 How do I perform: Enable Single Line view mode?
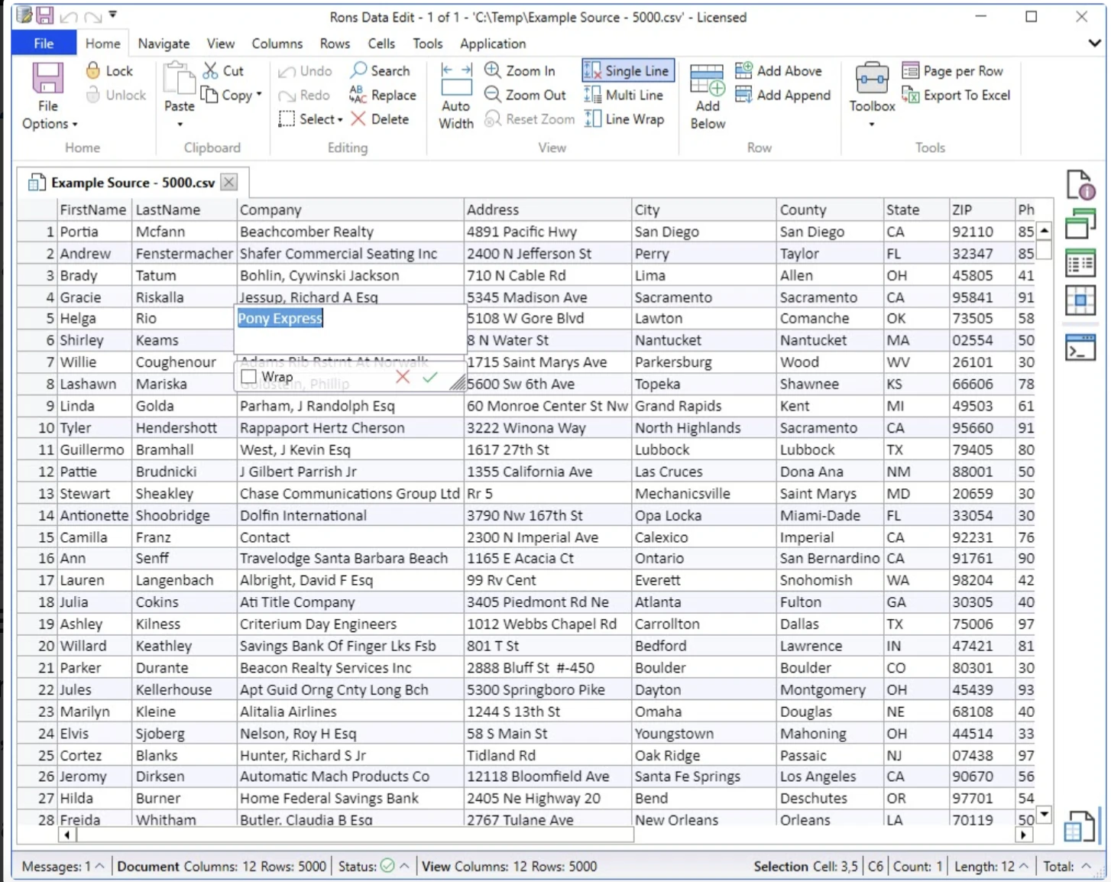[x=628, y=70]
